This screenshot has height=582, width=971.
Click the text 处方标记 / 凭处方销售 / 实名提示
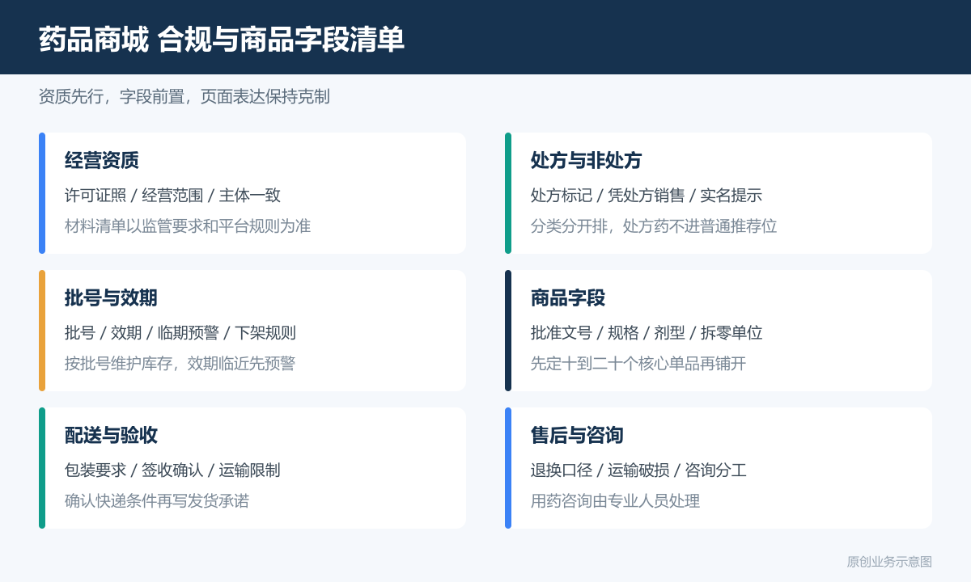pyautogui.click(x=647, y=195)
